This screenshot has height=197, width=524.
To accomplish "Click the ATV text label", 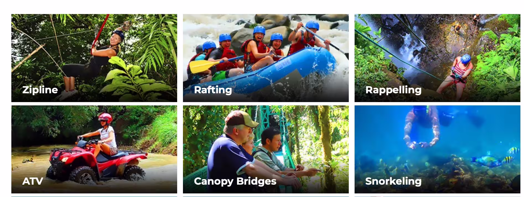I will [x=33, y=181].
